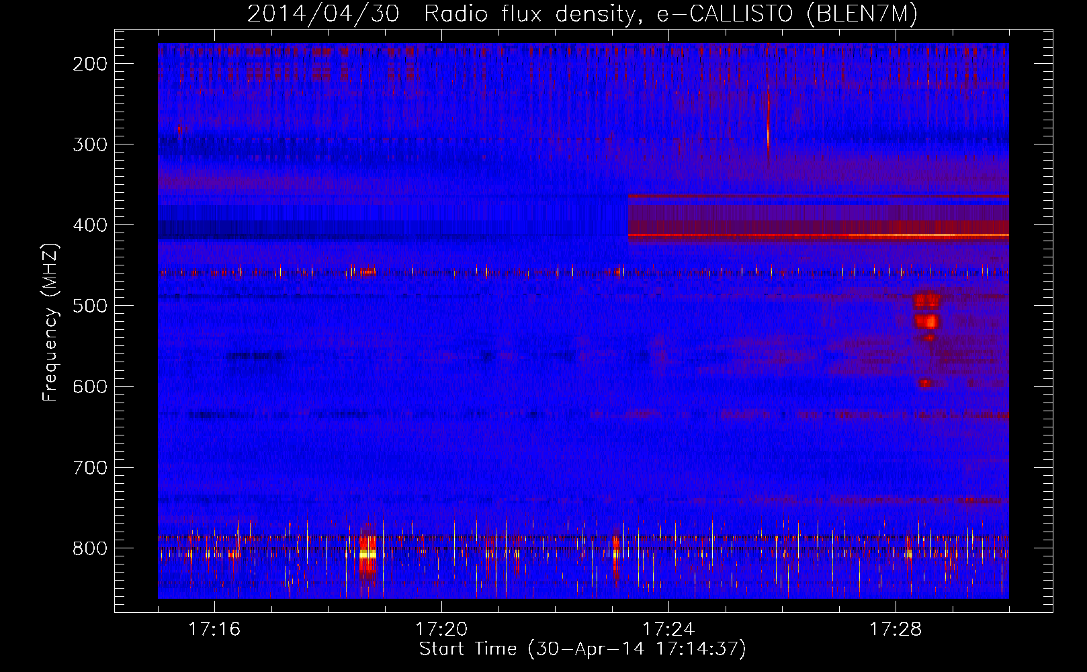The image size is (1087, 672).
Task: Click the 500 frequency tick label
Action: tap(90, 306)
